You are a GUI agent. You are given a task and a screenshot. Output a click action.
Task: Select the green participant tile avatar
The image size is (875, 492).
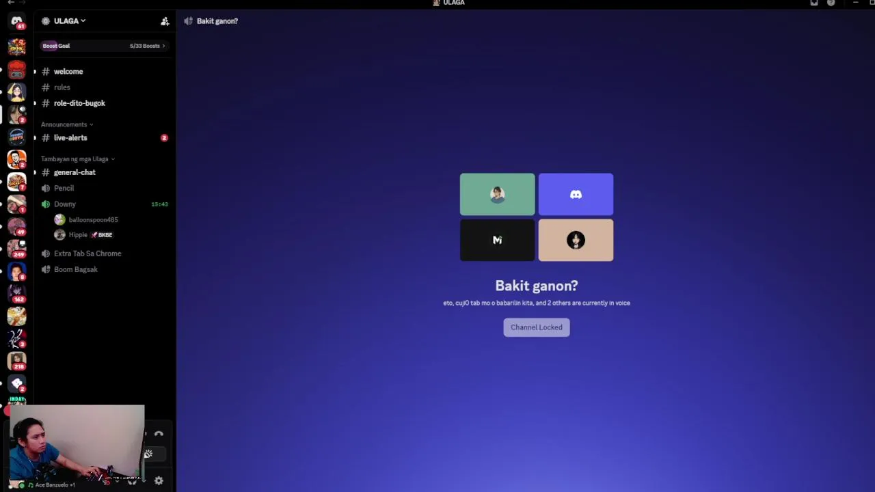[x=497, y=194]
